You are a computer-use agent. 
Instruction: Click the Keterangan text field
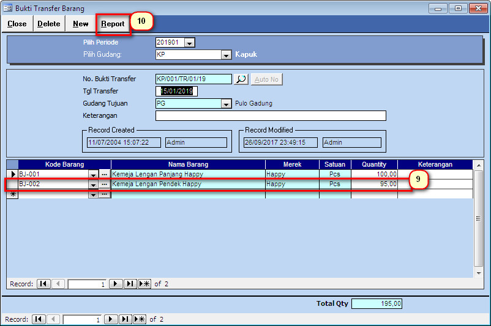pos(271,116)
